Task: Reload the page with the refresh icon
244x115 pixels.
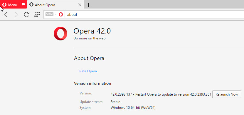Action: [x=26, y=14]
